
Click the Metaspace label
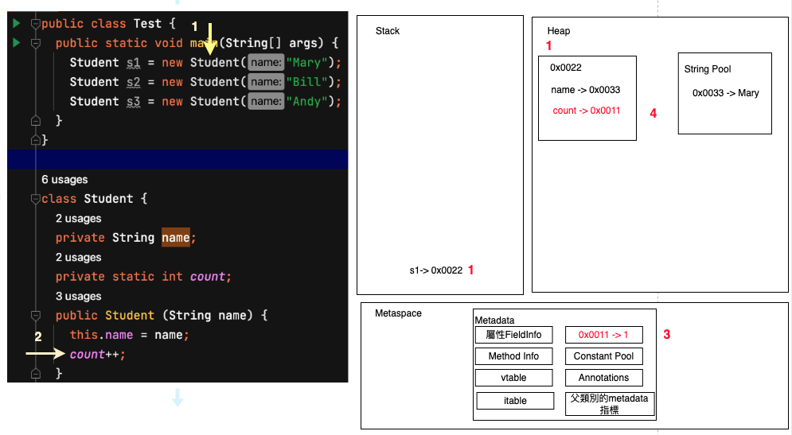(x=398, y=313)
